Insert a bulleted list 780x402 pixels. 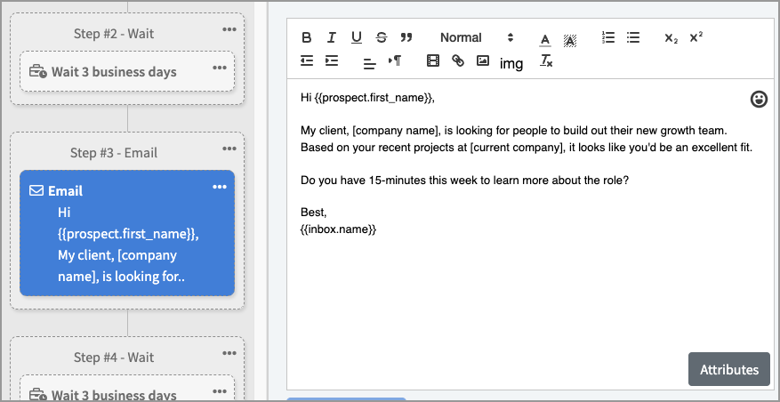633,37
